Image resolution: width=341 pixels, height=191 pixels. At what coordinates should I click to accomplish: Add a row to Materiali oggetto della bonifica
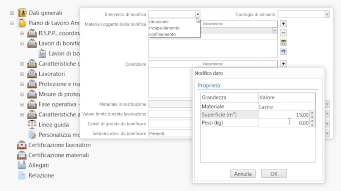[x=283, y=24]
